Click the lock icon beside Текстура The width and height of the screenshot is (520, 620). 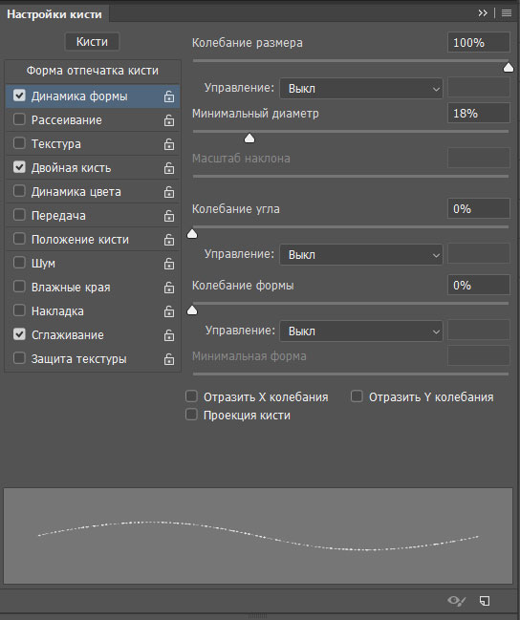(169, 144)
